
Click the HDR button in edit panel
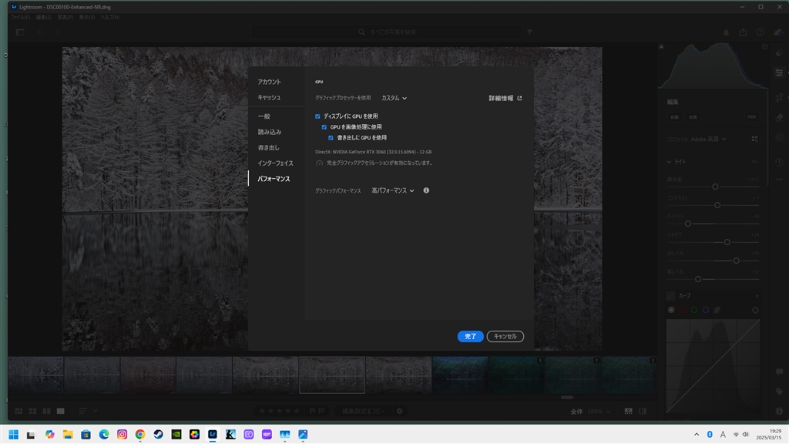click(751, 117)
